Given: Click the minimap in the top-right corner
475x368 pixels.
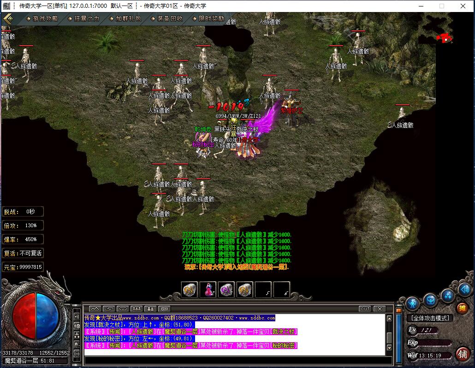Looking at the screenshot, I should pos(436,29).
